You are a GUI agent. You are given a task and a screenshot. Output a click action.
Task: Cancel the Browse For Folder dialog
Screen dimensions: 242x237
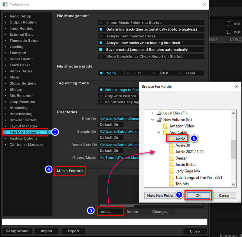pyautogui.click(x=224, y=196)
